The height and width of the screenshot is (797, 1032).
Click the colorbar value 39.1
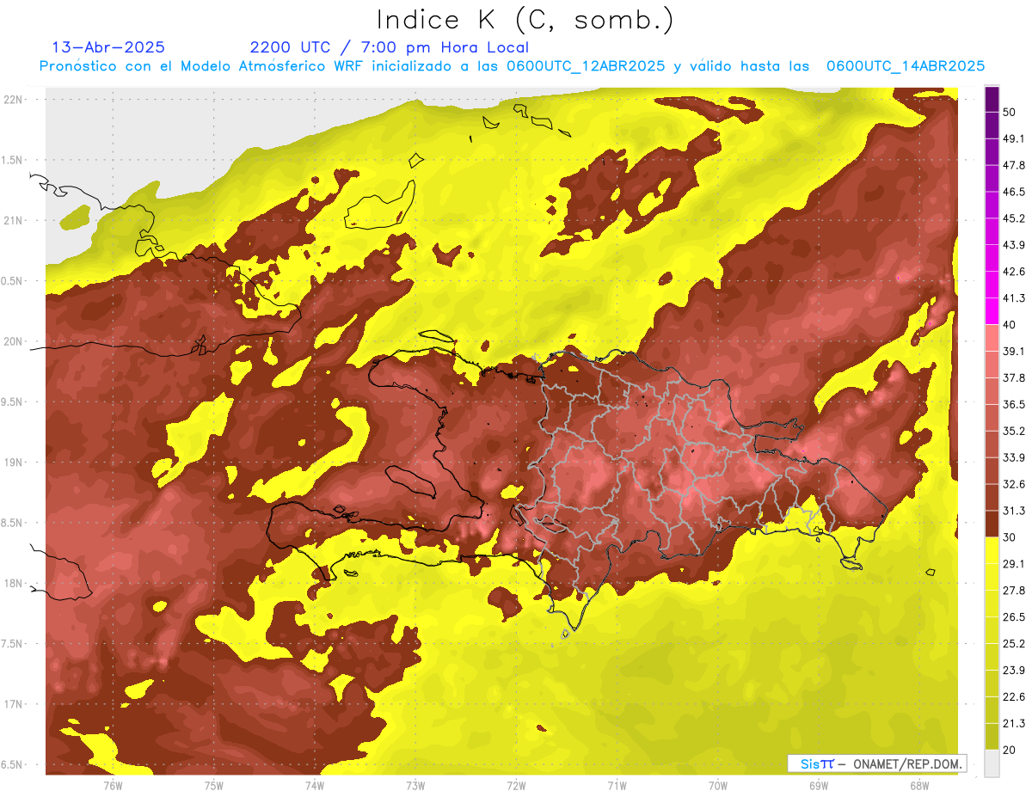tap(1014, 351)
